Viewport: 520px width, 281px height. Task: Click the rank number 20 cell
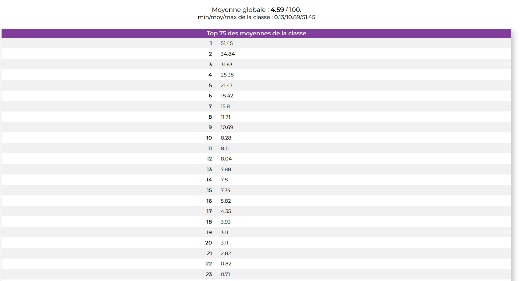[x=209, y=243]
